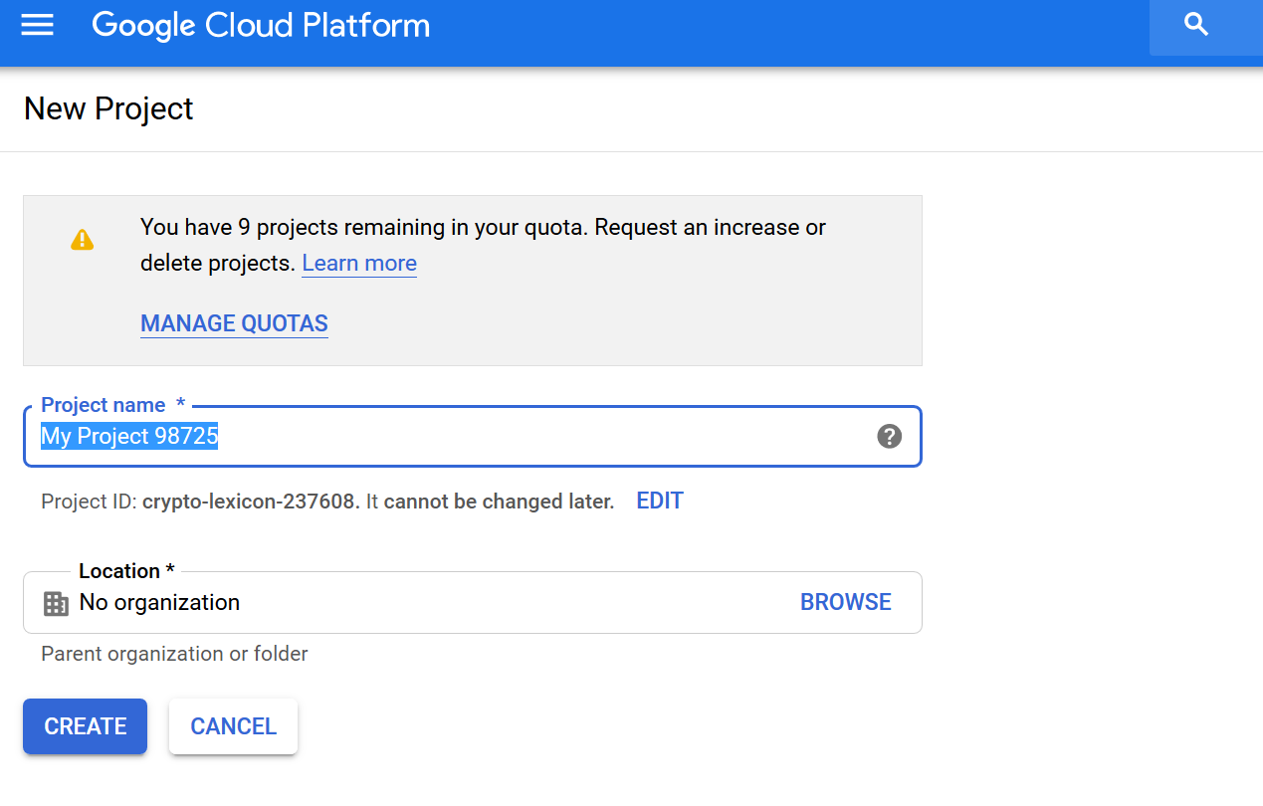Click the organization building icon
The height and width of the screenshot is (806, 1263).
click(57, 603)
